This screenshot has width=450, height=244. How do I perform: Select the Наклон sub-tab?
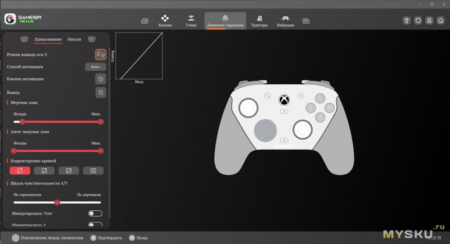point(74,39)
